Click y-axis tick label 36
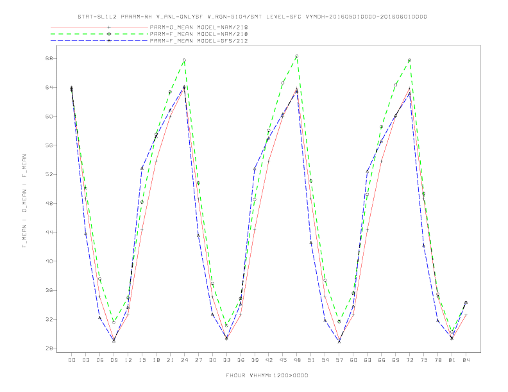This screenshot has width=508, height=392. tap(50, 290)
